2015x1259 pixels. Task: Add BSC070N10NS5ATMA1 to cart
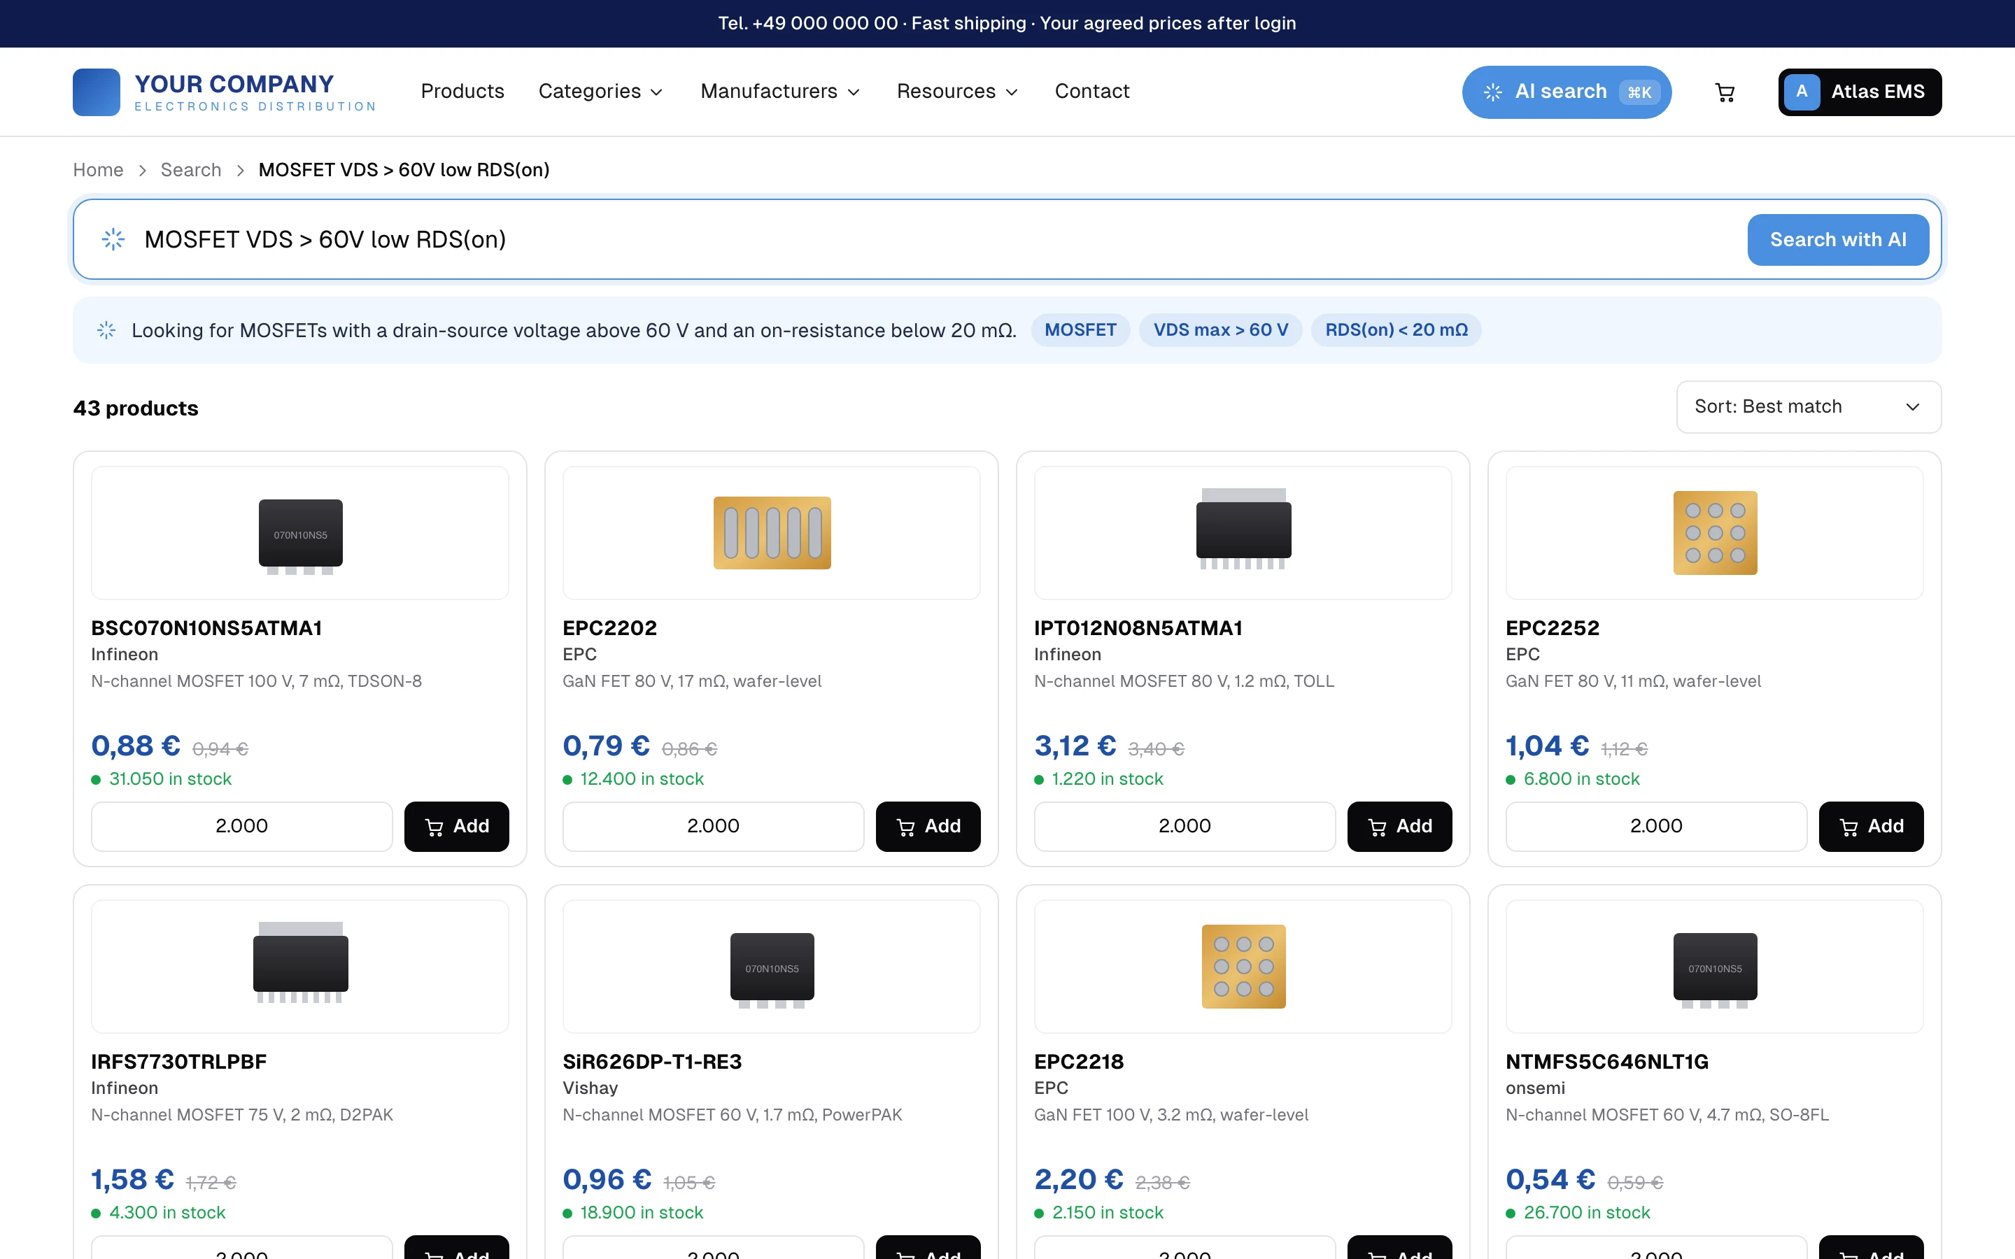click(456, 826)
